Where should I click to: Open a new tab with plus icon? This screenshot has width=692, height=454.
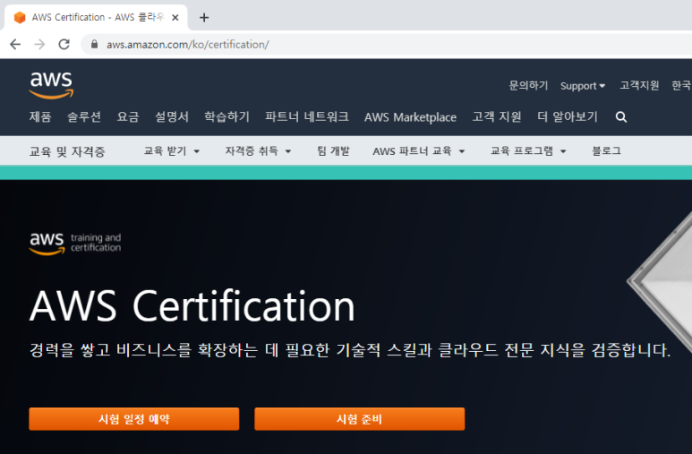[x=204, y=18]
